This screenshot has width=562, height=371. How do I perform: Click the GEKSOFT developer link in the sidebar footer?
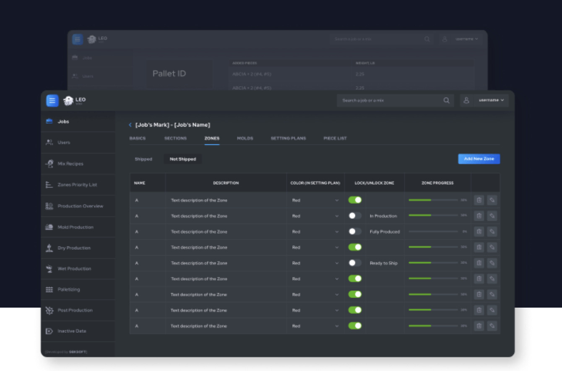click(78, 352)
